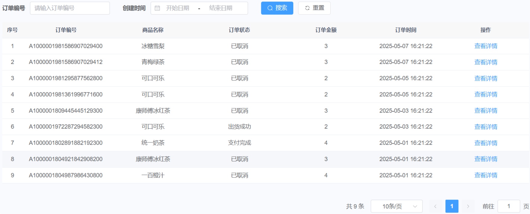
Task: Click the search button with magnifier icon
Action: 277,8
